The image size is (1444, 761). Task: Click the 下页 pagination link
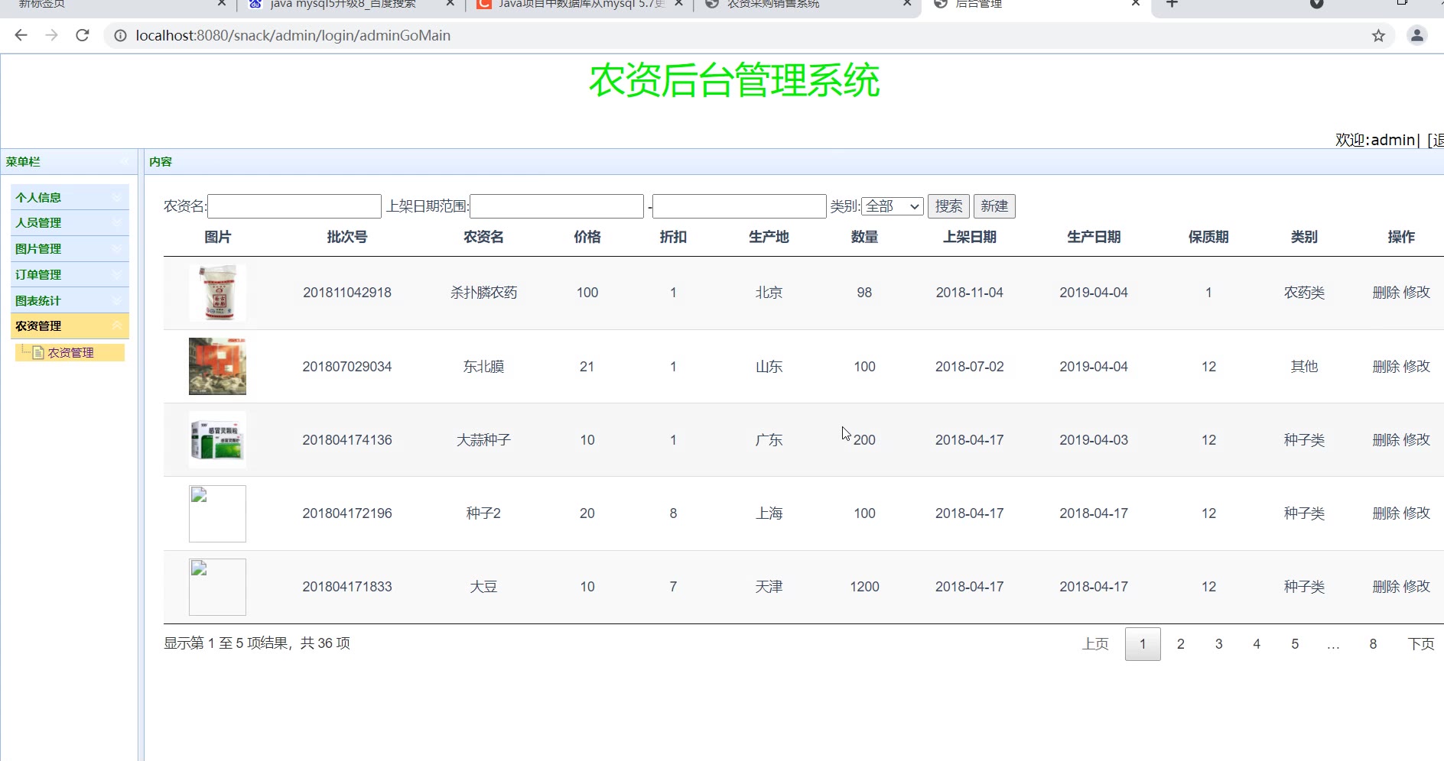point(1420,644)
